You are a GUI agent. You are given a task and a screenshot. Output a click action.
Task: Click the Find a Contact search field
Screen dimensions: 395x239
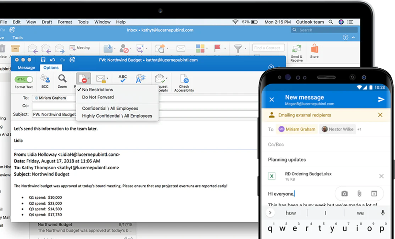(268, 47)
